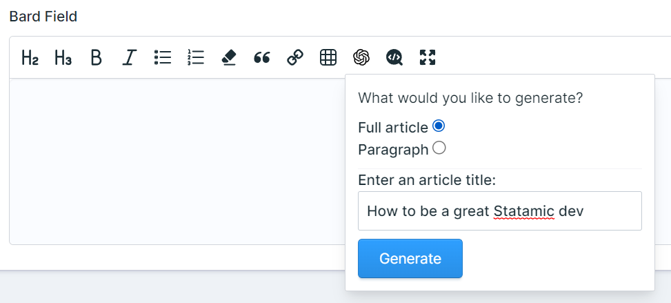Click the Paragraph option label
The width and height of the screenshot is (671, 303).
(393, 150)
